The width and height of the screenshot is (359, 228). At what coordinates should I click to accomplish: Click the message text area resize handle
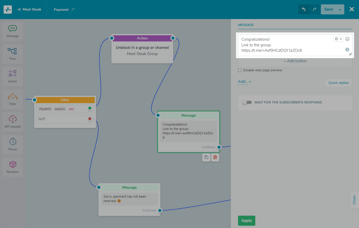350,54
